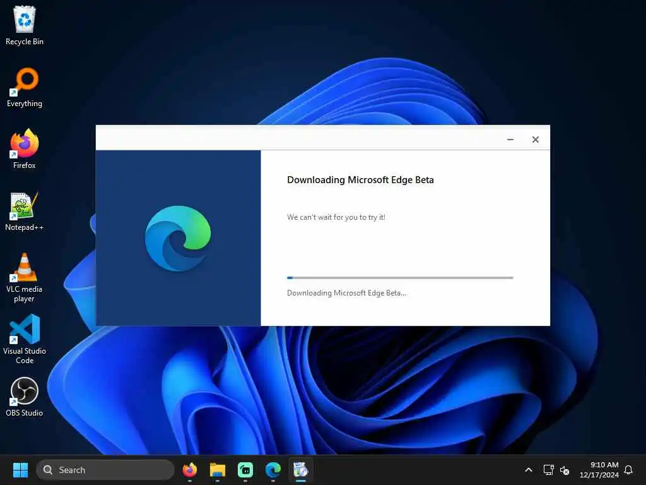This screenshot has width=646, height=485.
Task: Select the VLC media player shortcut
Action: (25, 278)
